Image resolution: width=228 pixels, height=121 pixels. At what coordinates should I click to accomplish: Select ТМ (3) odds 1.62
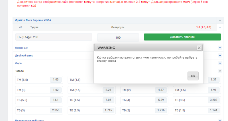click(x=56, y=90)
